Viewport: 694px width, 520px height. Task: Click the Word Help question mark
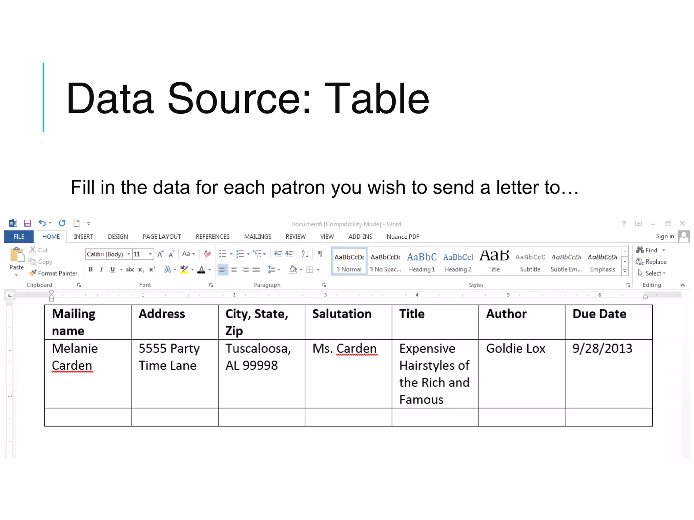pos(624,223)
